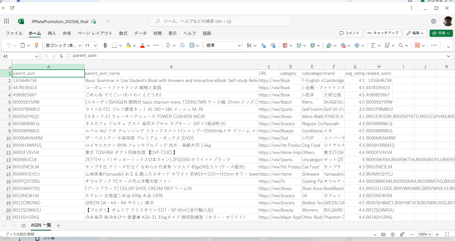Screen dimensions: 455x241
Task: Open the Name Box dropdown for A1
Action: (36, 56)
